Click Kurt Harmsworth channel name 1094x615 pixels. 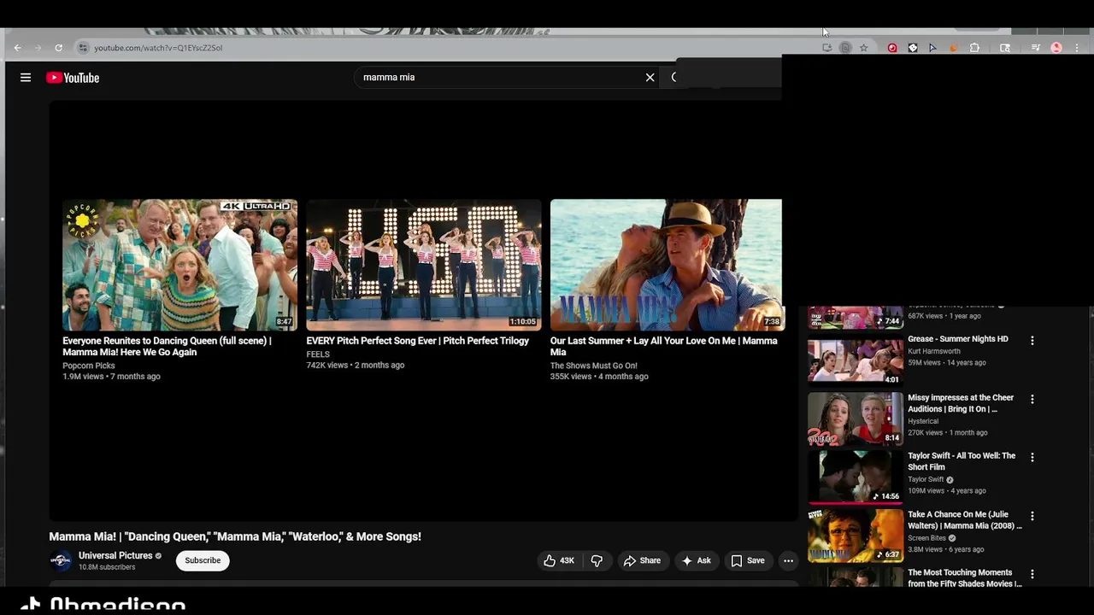pyautogui.click(x=934, y=351)
